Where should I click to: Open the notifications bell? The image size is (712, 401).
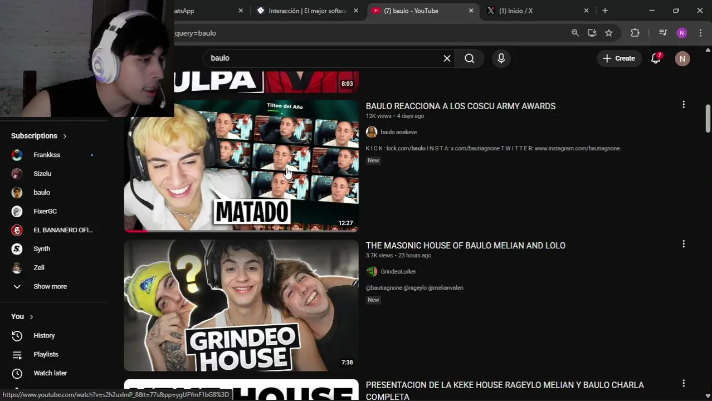[656, 58]
